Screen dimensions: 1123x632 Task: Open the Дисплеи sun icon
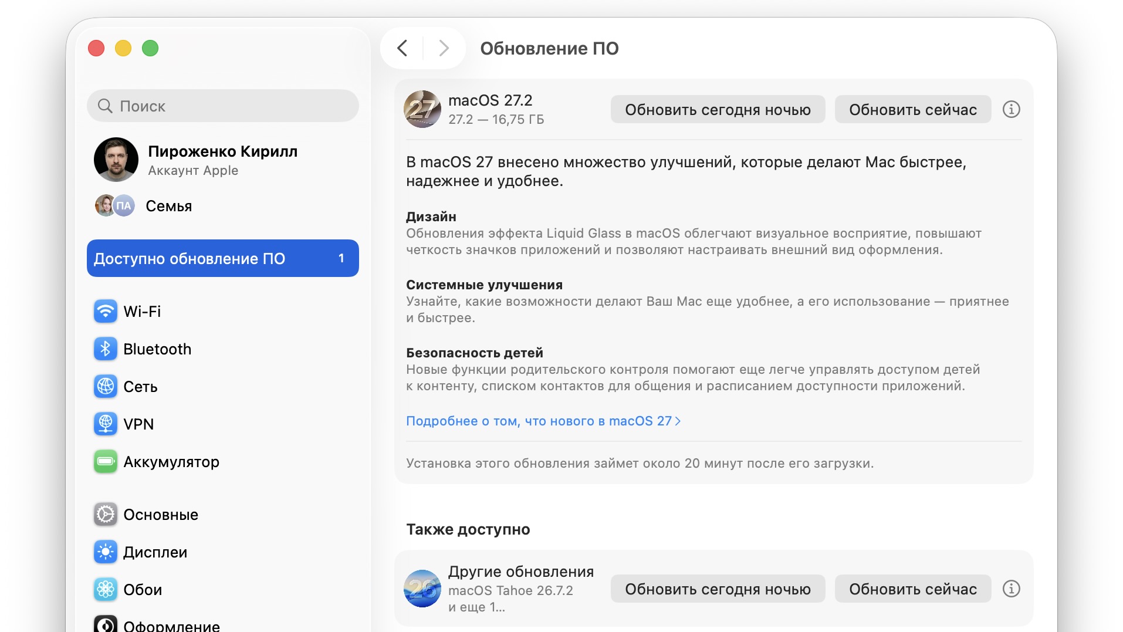click(x=106, y=552)
